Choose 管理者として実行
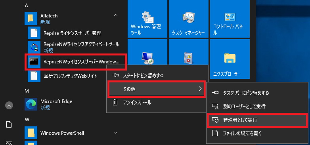The width and height of the screenshot is (310, 145). click(258, 120)
